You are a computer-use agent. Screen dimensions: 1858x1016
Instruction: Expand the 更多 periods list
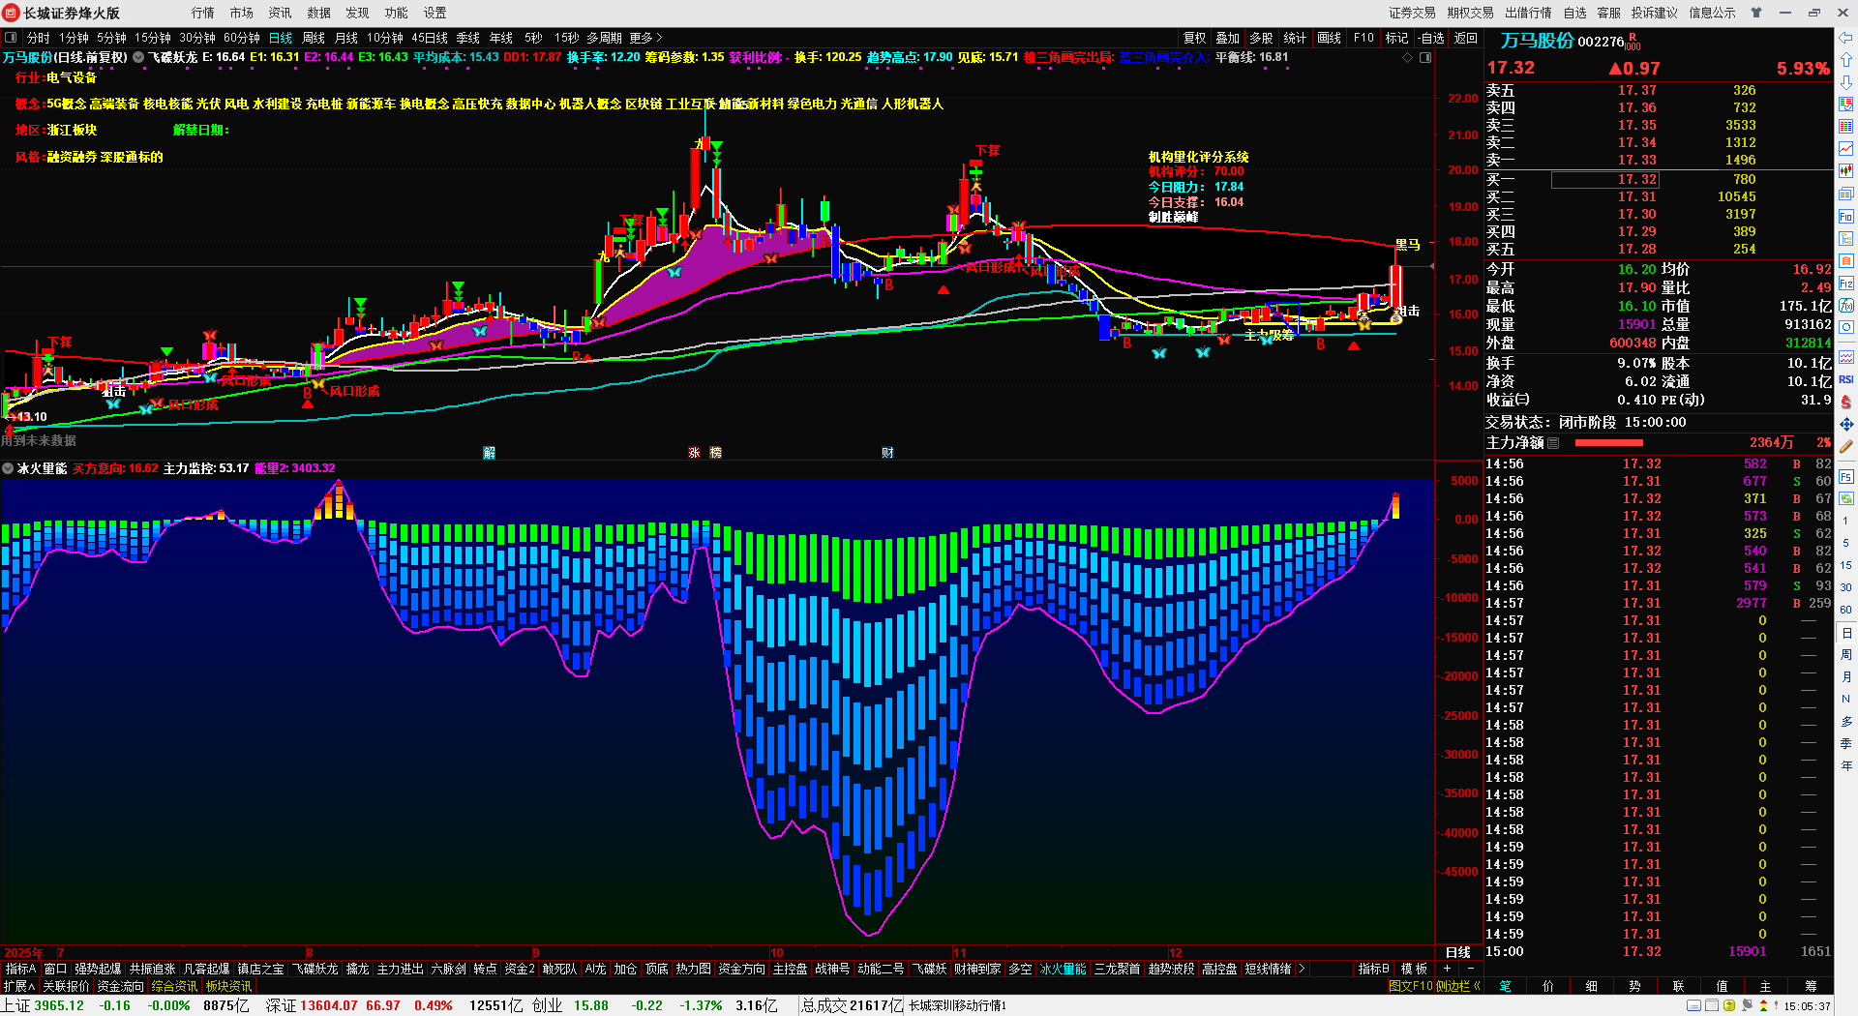[645, 38]
